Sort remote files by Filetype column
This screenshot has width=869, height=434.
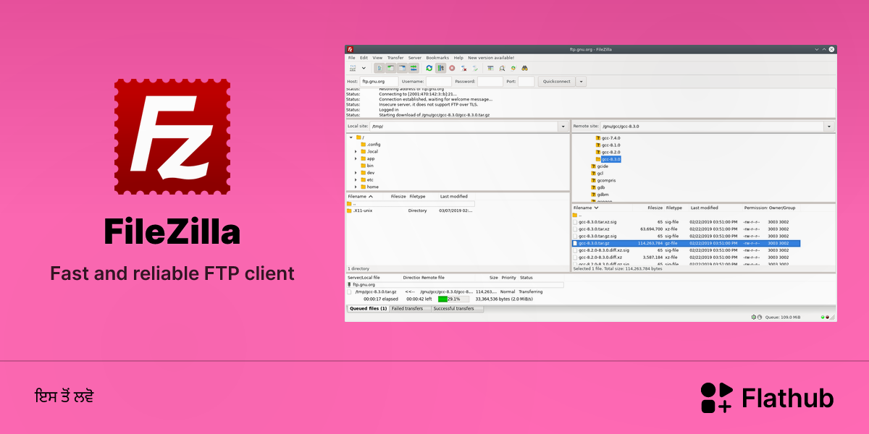coord(674,208)
